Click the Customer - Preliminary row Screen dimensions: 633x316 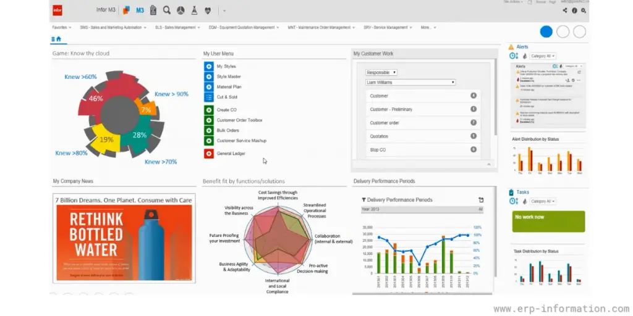click(423, 109)
